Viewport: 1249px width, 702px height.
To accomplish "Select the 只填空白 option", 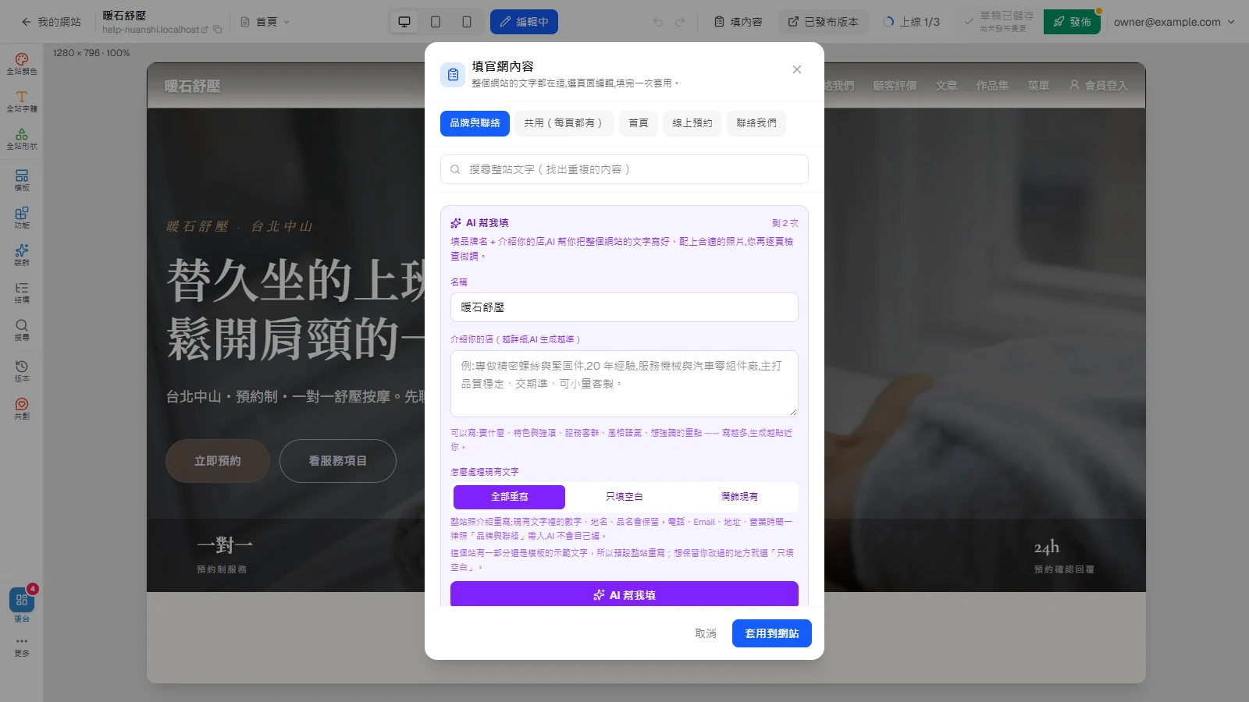I will [624, 497].
